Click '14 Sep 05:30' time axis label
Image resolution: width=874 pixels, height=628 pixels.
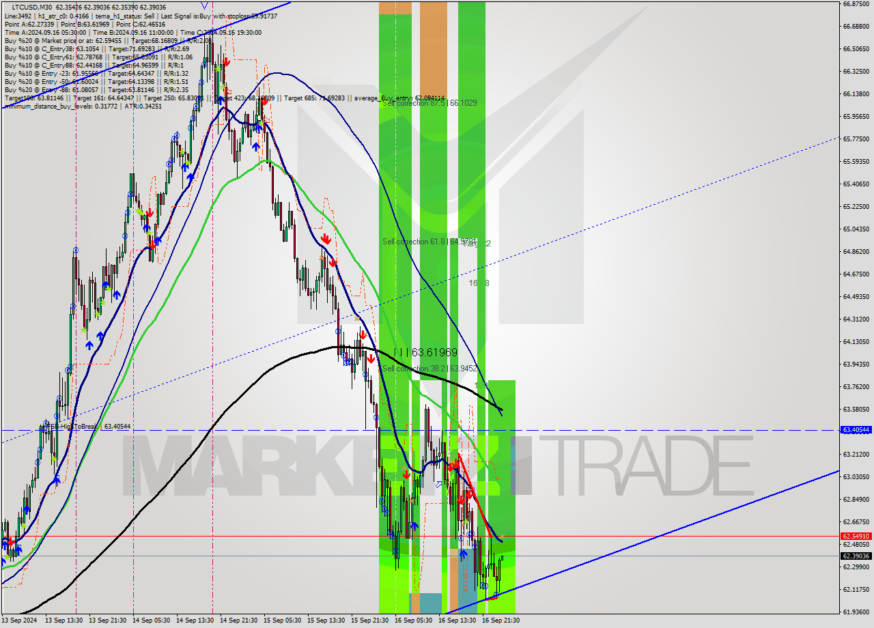(x=152, y=620)
